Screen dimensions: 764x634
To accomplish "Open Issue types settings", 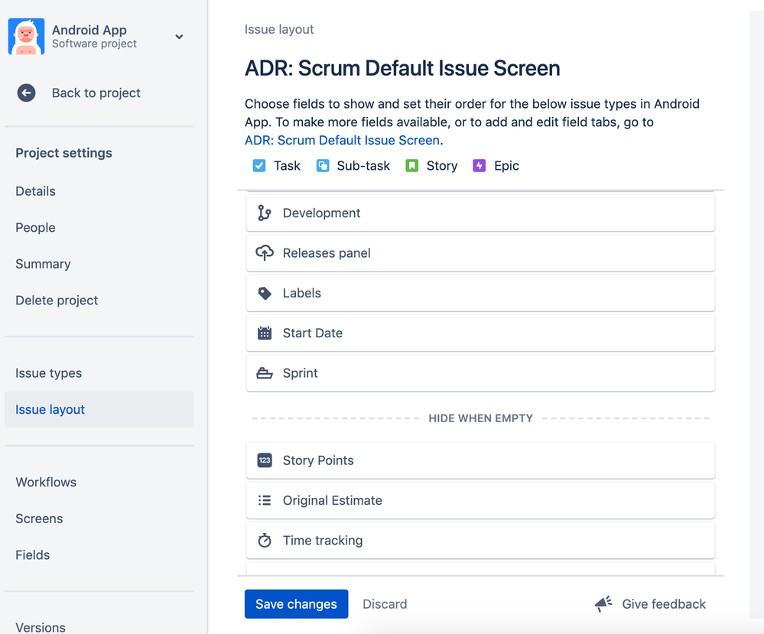I will coord(49,372).
